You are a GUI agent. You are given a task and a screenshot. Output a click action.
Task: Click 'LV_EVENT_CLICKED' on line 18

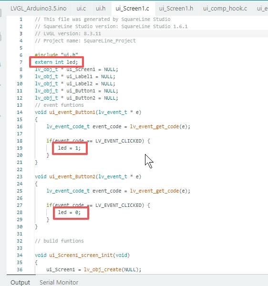point(118,141)
